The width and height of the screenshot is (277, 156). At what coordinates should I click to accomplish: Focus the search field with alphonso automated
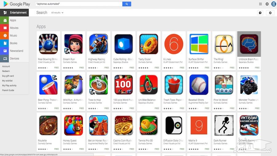(79, 4)
